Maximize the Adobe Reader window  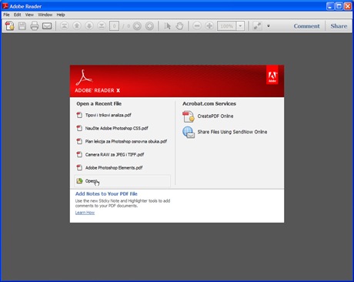click(x=339, y=6)
